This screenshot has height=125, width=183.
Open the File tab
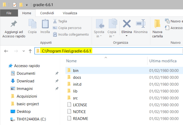tap(9, 13)
